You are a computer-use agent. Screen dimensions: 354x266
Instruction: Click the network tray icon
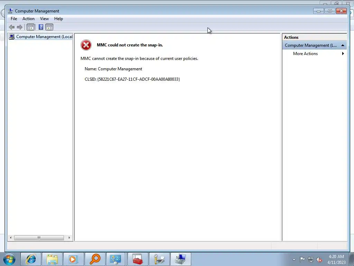(311, 260)
